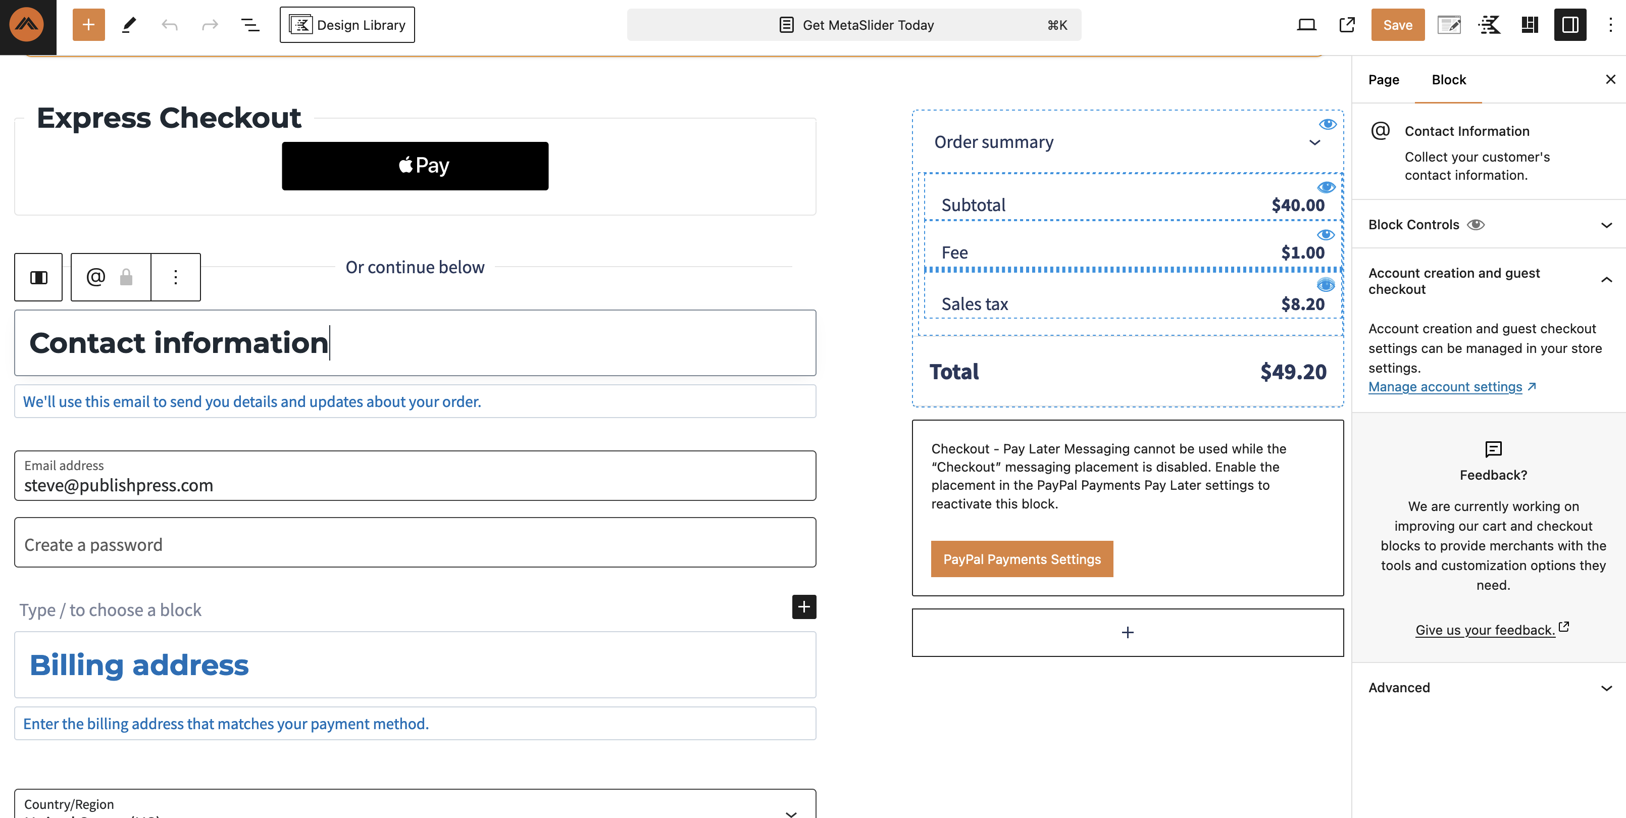This screenshot has height=818, width=1626.
Task: Toggle visibility eye on Subtotal row
Action: tap(1326, 187)
